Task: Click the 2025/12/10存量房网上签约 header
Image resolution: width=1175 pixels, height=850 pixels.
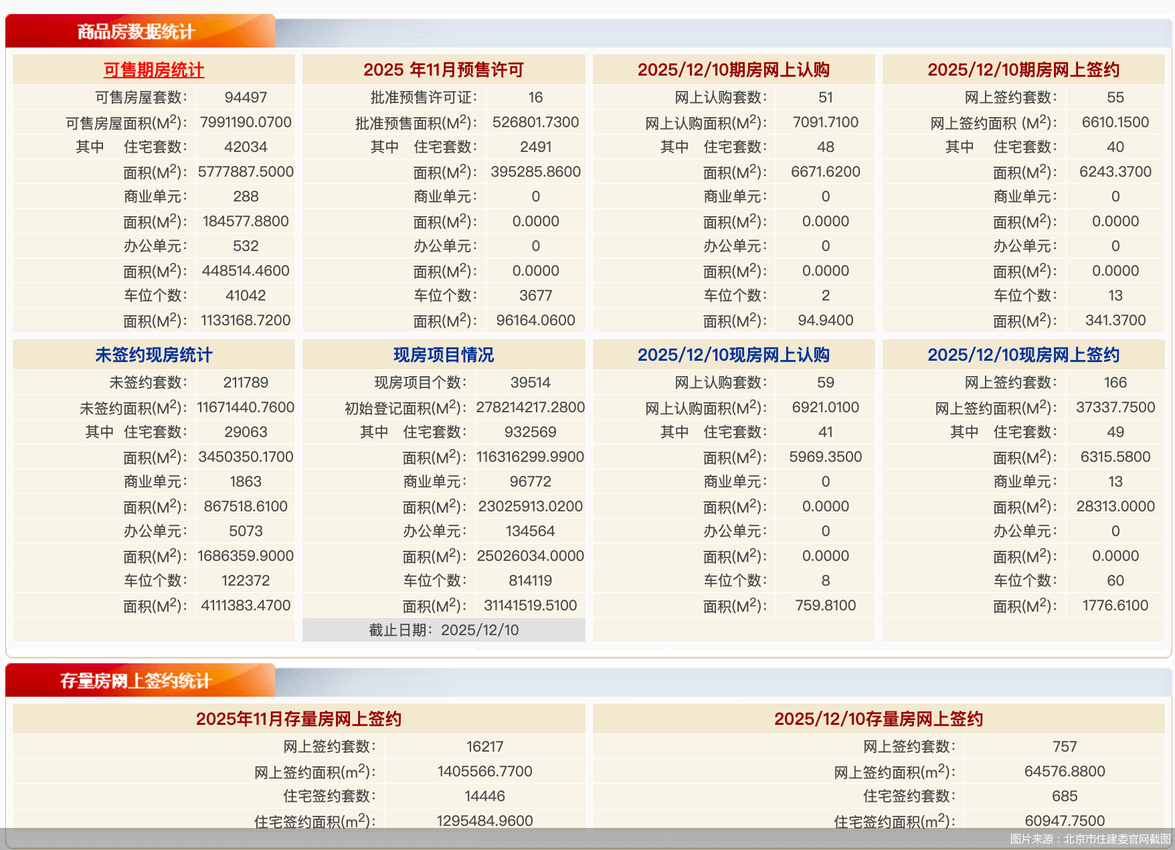Action: [879, 719]
